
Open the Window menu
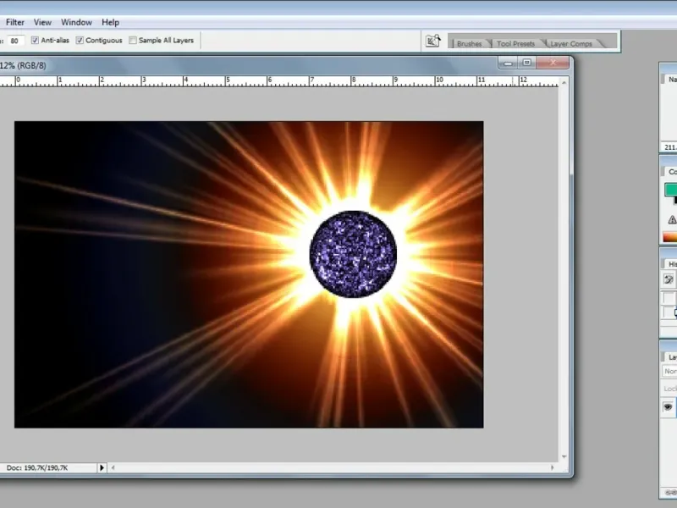(76, 22)
